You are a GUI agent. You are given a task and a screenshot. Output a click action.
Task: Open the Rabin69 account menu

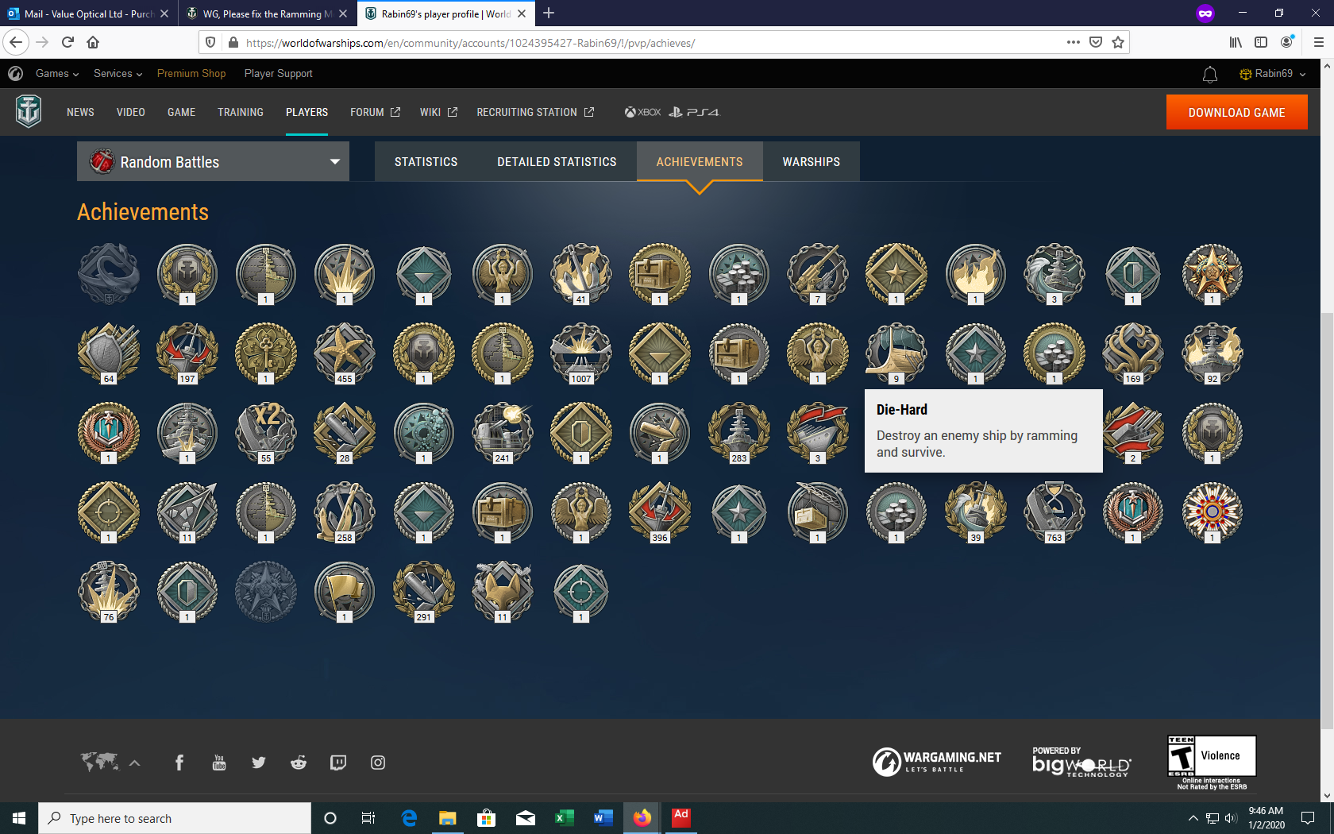1273,74
